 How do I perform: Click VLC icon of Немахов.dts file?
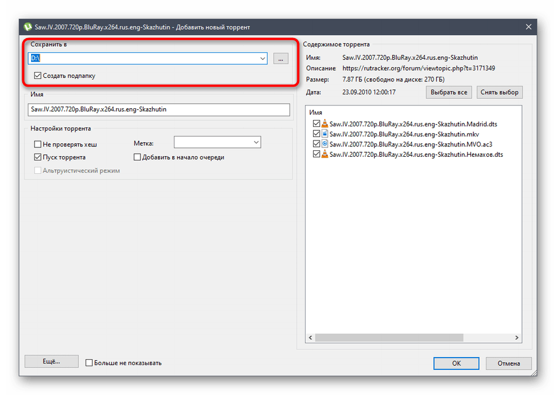point(325,154)
